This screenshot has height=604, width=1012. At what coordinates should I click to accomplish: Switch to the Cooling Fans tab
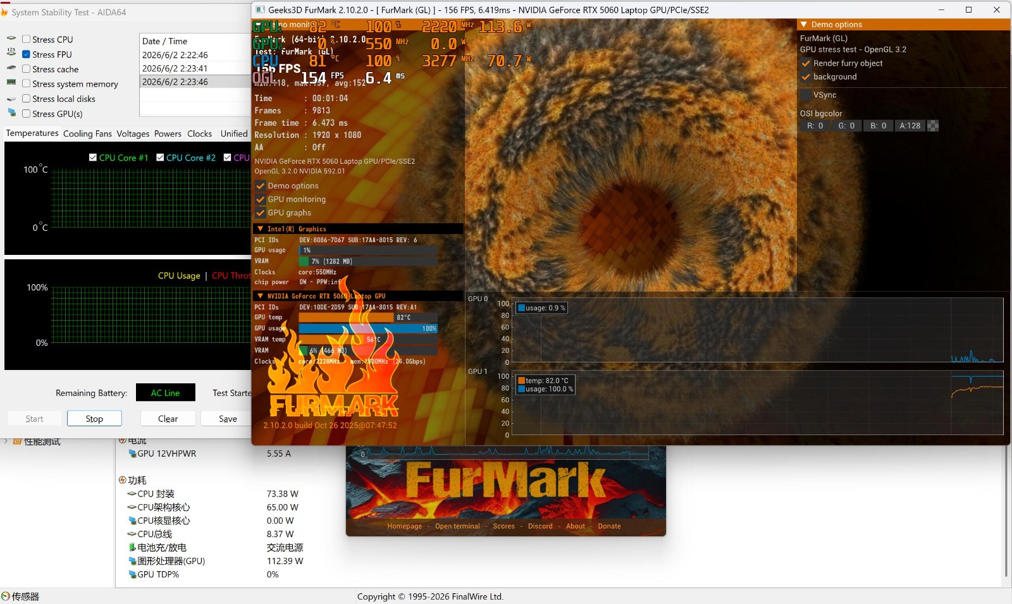[x=87, y=133]
